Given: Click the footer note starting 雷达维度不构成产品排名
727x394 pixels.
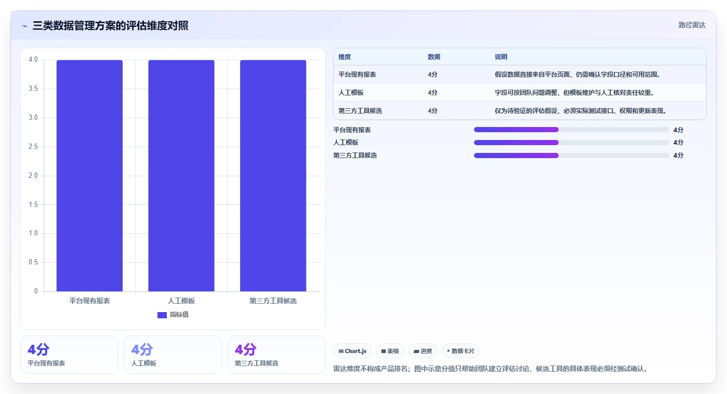Looking at the screenshot, I should click(x=491, y=369).
